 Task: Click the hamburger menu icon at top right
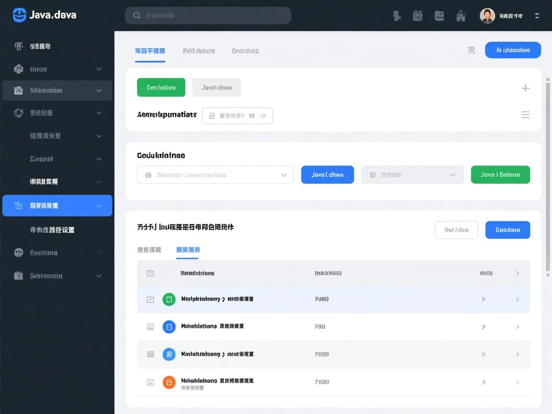click(537, 15)
